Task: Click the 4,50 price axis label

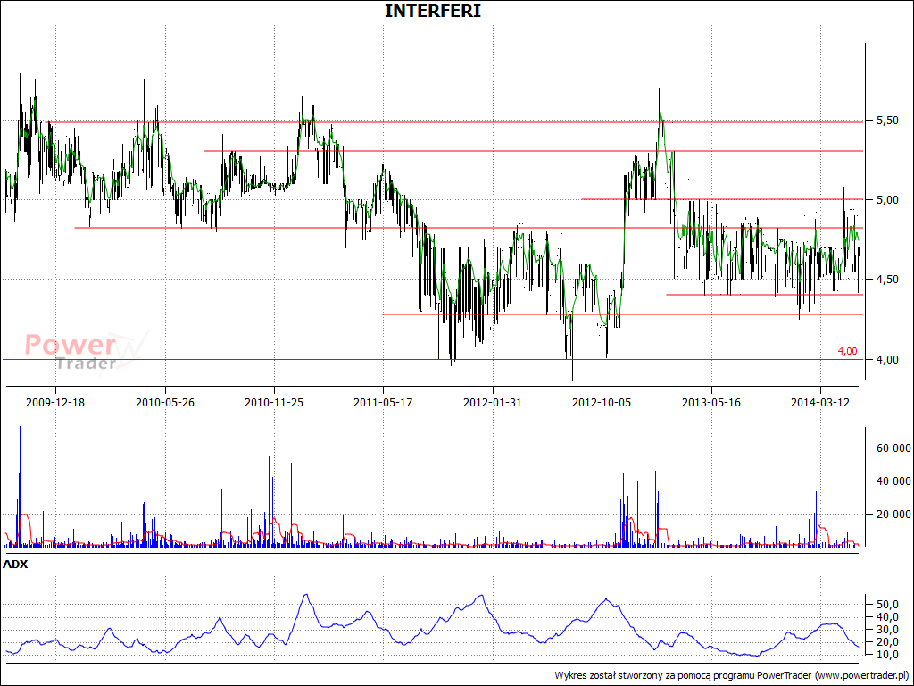Action: point(888,280)
